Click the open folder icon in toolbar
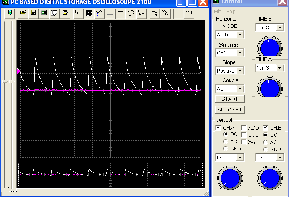Image resolution: width=289 pixels, height=197 pixels. click(x=23, y=13)
